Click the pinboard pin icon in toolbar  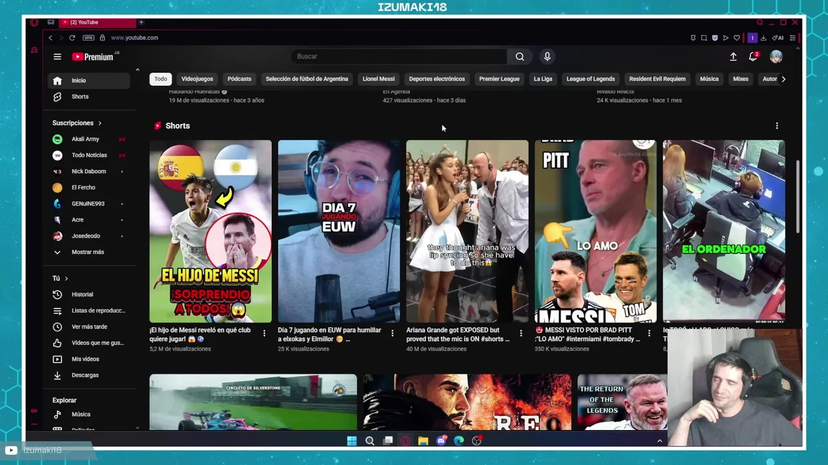click(x=693, y=38)
